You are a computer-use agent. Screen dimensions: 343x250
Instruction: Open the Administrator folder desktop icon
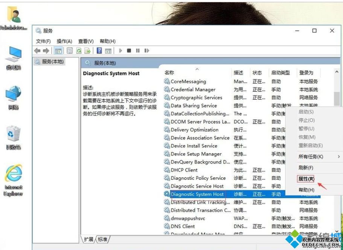pyautogui.click(x=14, y=18)
